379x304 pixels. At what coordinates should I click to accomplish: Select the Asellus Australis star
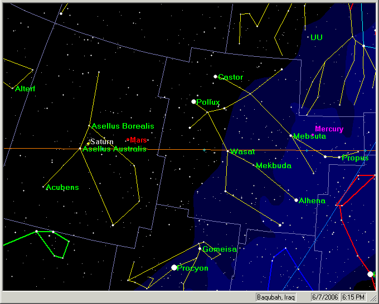tap(80, 149)
